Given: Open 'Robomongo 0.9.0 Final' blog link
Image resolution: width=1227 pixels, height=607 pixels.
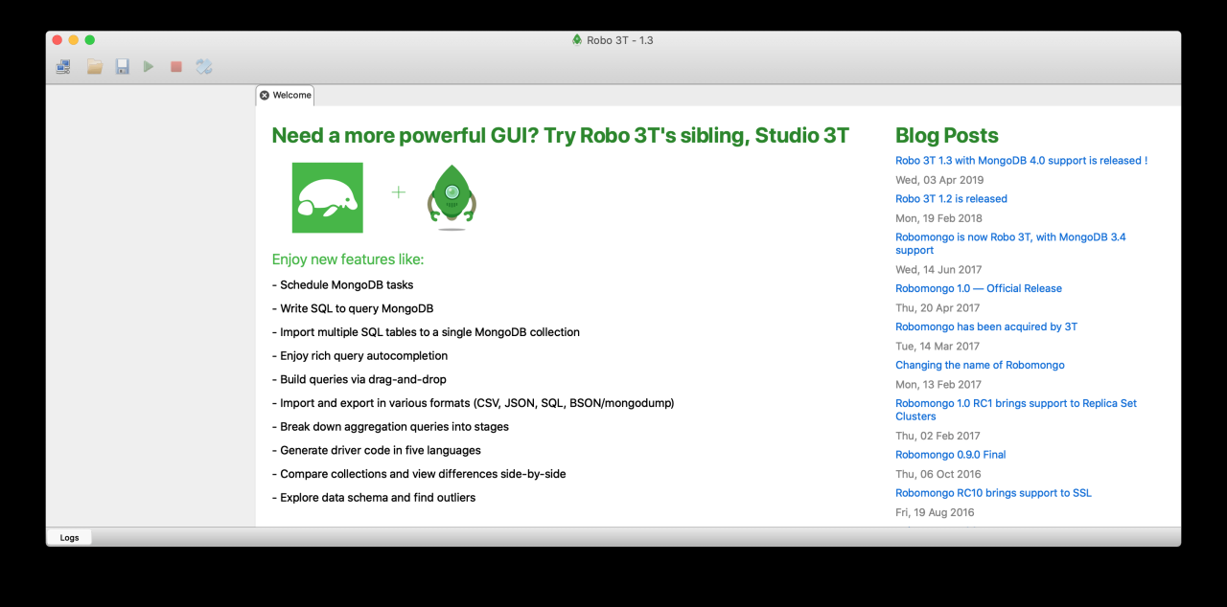Looking at the screenshot, I should (x=951, y=455).
